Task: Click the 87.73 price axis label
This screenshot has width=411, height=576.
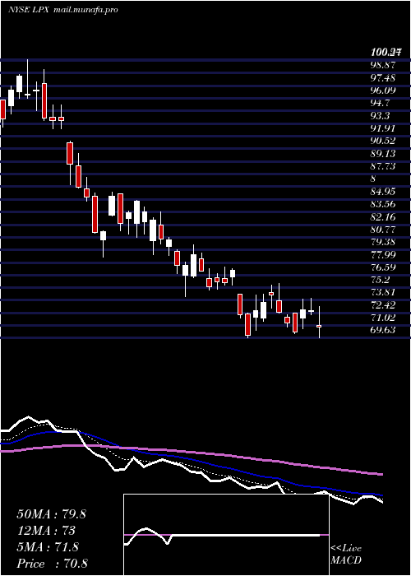Action: pyautogui.click(x=383, y=166)
